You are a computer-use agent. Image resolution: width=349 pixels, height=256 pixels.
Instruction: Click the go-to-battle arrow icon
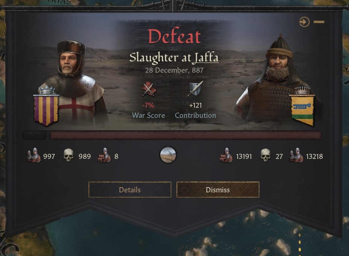(x=304, y=22)
